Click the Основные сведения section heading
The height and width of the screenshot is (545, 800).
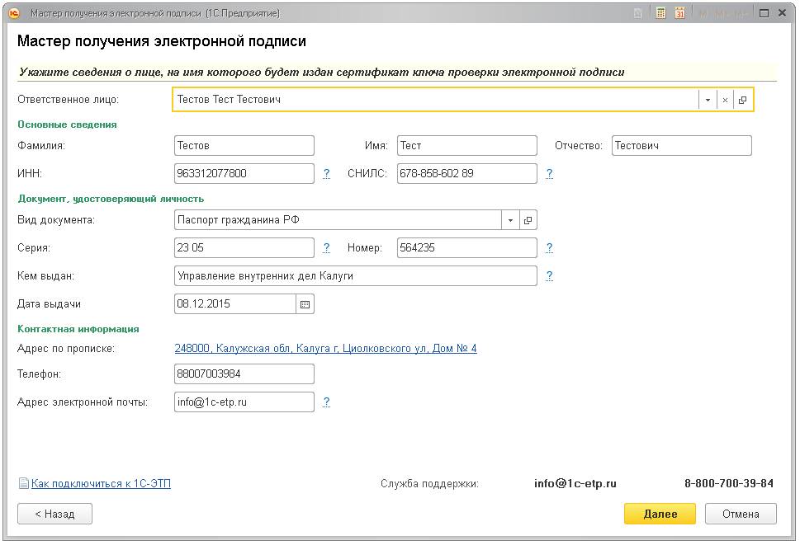(x=68, y=125)
